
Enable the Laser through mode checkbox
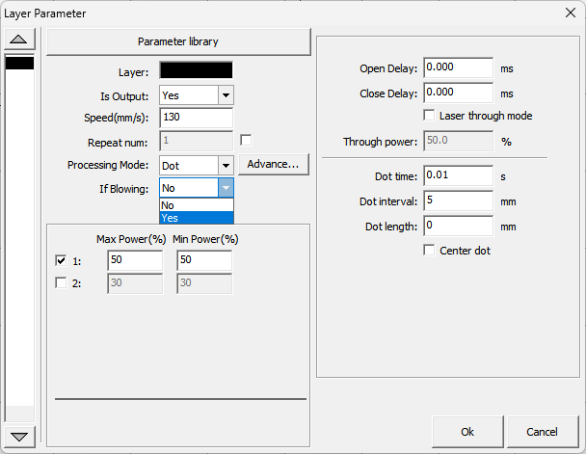pyautogui.click(x=430, y=116)
